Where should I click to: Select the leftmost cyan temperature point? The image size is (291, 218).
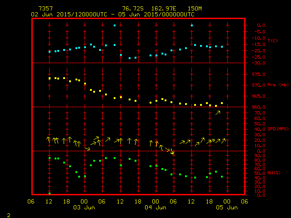click(50, 52)
